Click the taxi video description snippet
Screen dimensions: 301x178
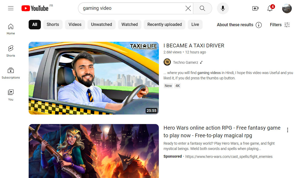pyautogui.click(x=228, y=75)
